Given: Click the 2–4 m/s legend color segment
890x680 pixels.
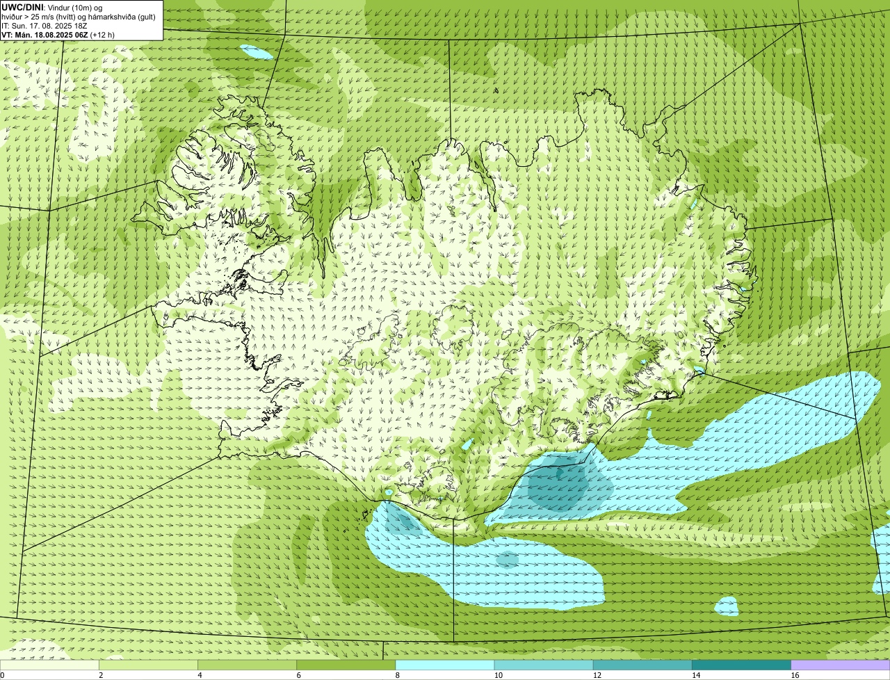Looking at the screenshot, I should point(148,665).
